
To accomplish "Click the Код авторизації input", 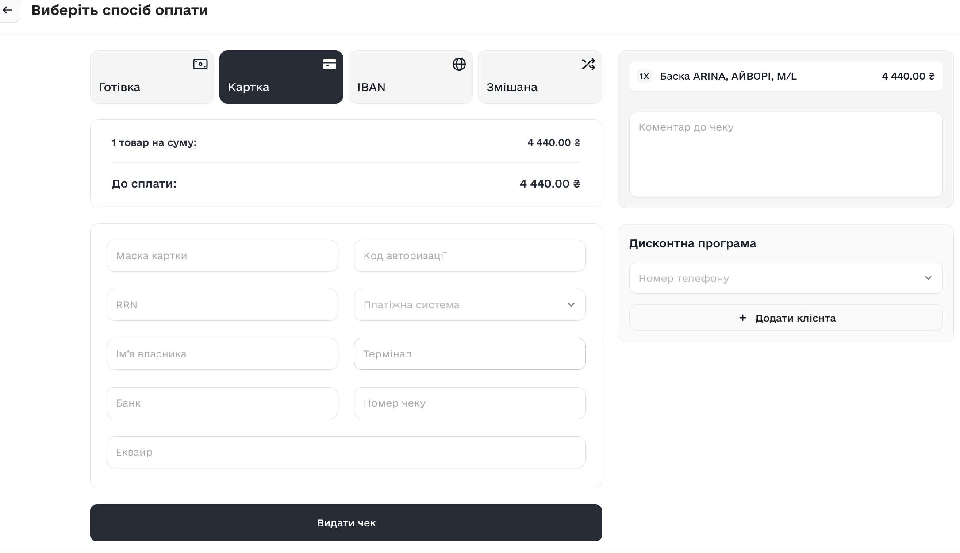I will [469, 256].
